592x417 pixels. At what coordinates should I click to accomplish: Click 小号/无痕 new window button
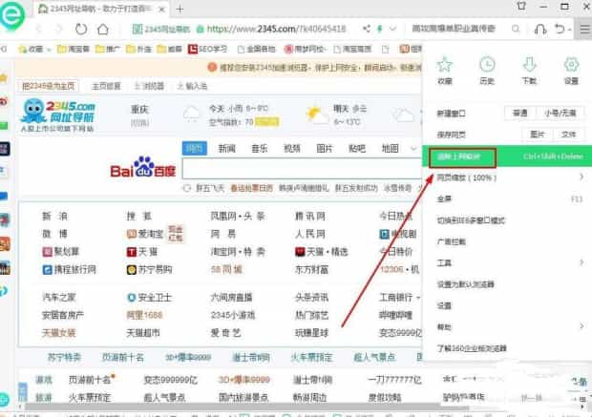pos(560,113)
